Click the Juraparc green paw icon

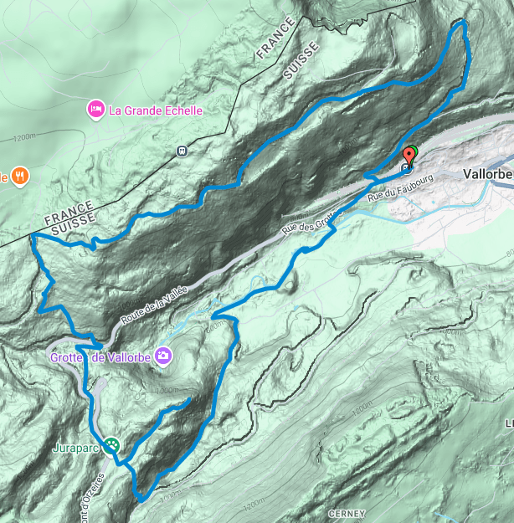click(111, 445)
